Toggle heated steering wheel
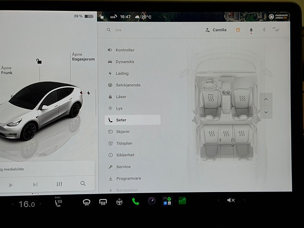Screen dimensions: 304x228 click(119, 202)
